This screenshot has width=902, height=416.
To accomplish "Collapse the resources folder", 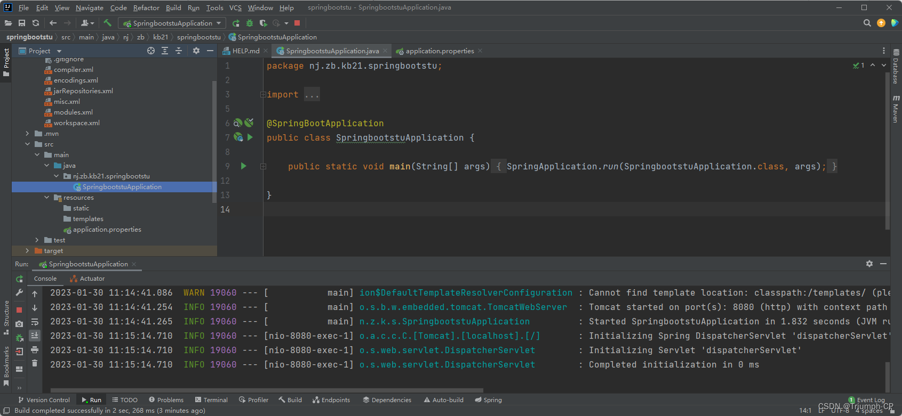I will (46, 198).
